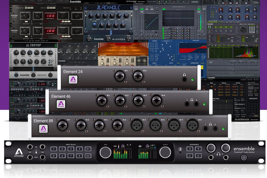267x178 pixels.
Task: Click the Blackhole IN level slider
Action: point(86,20)
